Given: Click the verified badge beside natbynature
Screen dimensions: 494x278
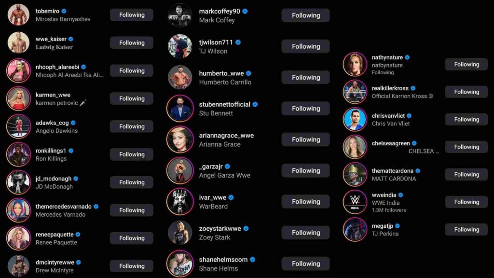Looking at the screenshot, I should 407,57.
